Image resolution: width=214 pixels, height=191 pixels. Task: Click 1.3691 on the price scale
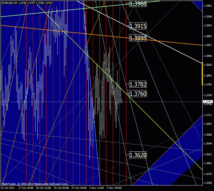click(x=208, y=124)
